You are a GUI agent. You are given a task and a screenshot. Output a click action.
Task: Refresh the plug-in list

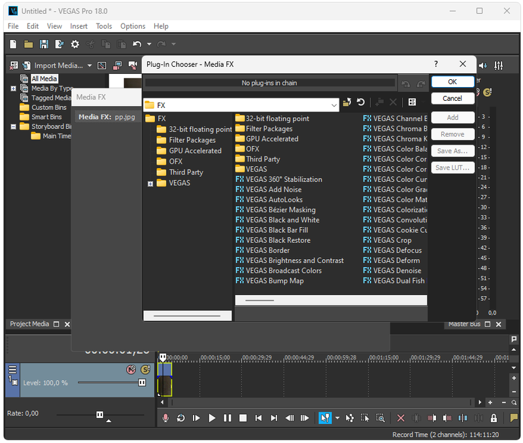tap(361, 102)
